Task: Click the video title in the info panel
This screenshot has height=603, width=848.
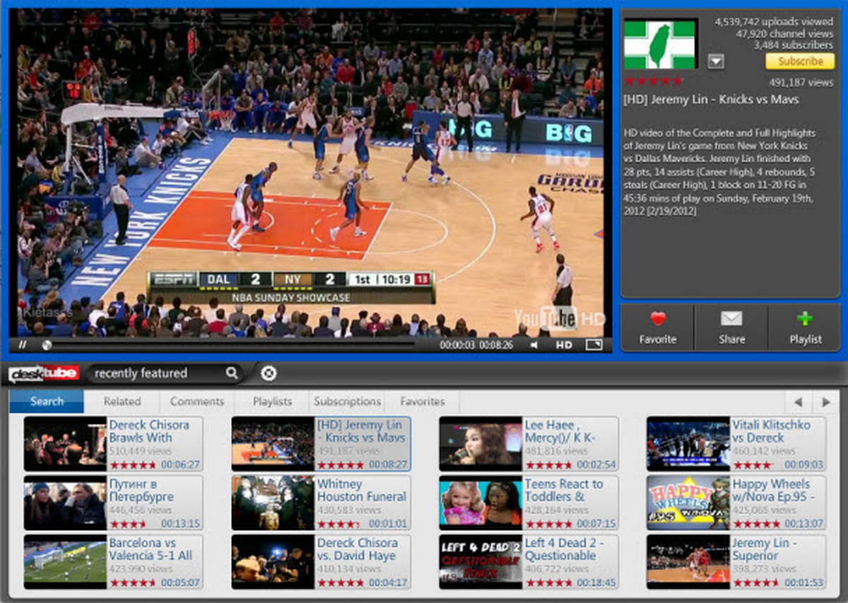Action: [711, 100]
